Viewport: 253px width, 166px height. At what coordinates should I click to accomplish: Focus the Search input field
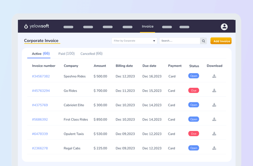(179, 41)
